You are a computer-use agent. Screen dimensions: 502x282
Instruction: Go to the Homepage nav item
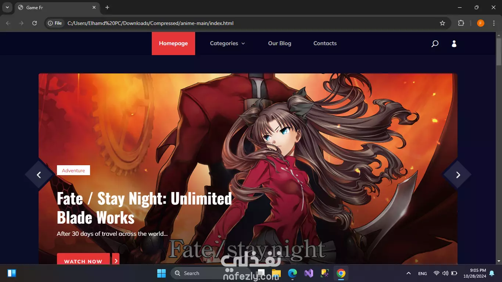173,43
